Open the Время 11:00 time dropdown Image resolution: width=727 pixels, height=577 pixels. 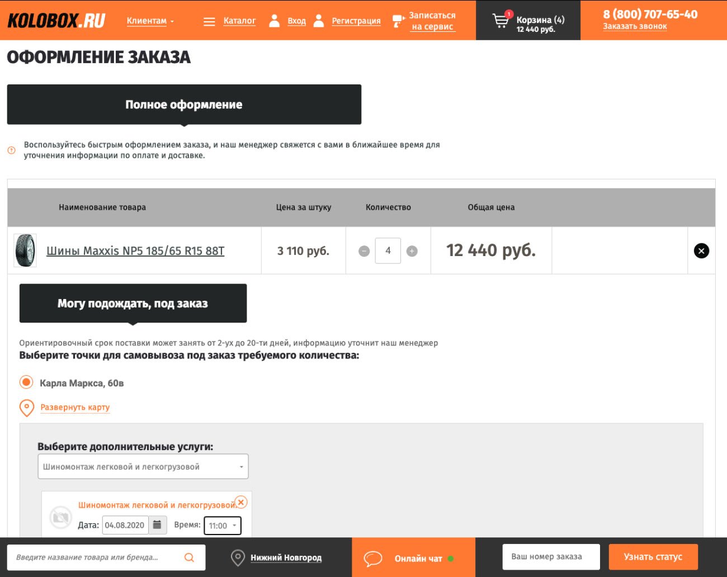click(x=222, y=526)
